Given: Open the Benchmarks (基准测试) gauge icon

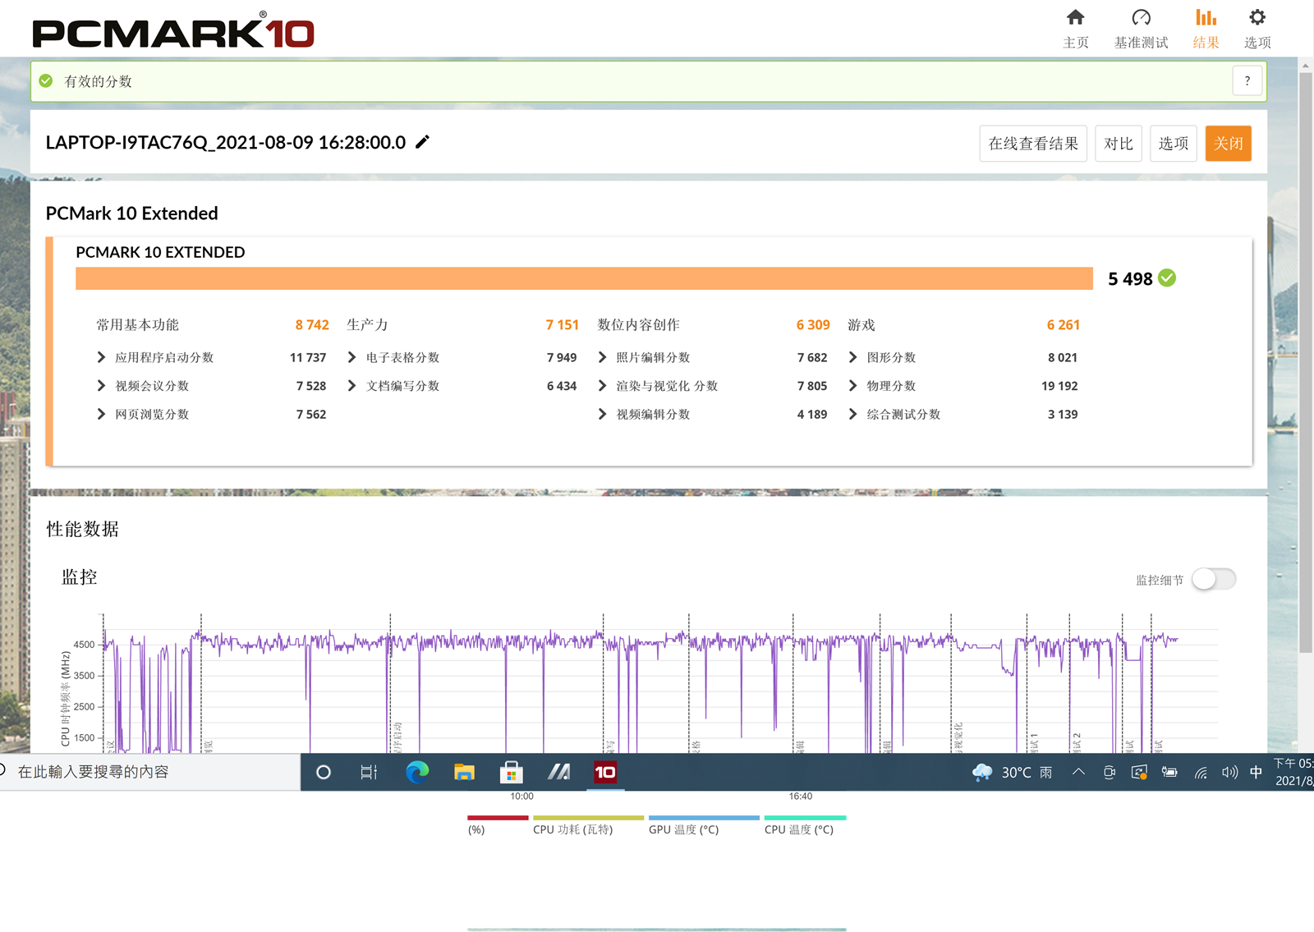Looking at the screenshot, I should pyautogui.click(x=1141, y=18).
